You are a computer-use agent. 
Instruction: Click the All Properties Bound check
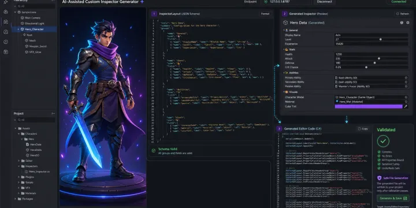[x=378, y=160]
